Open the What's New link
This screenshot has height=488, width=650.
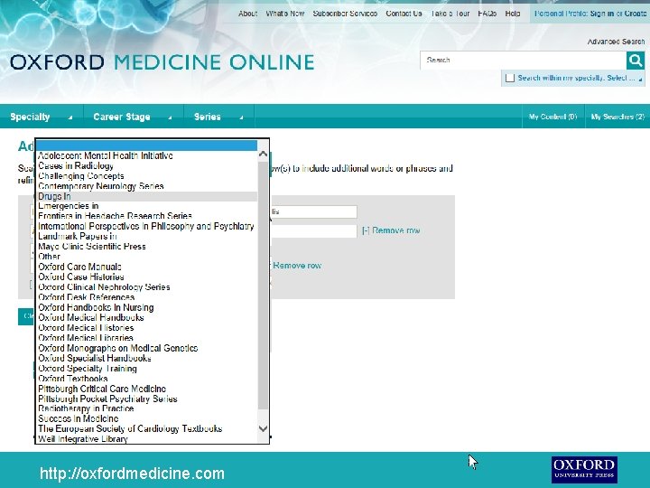pos(285,14)
